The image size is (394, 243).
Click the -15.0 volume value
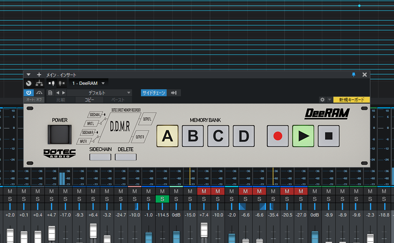190,215
